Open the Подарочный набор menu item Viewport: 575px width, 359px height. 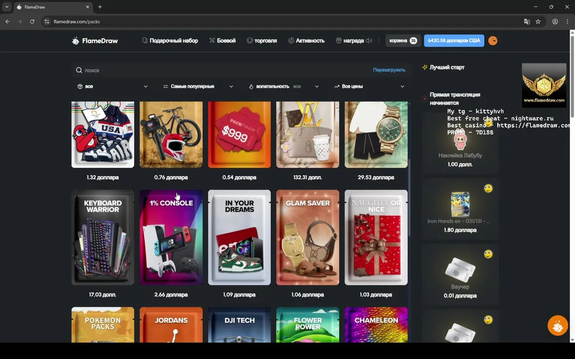(170, 41)
